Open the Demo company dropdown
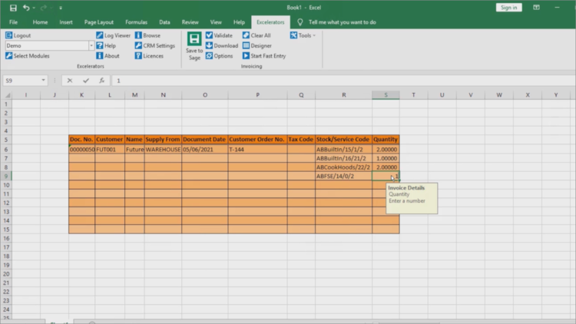Image resolution: width=576 pixels, height=324 pixels. [x=91, y=46]
